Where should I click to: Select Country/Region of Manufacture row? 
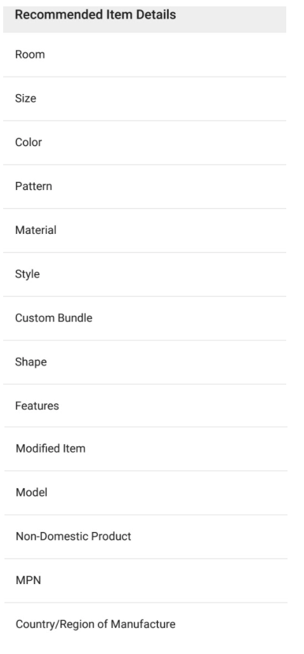[146, 624]
